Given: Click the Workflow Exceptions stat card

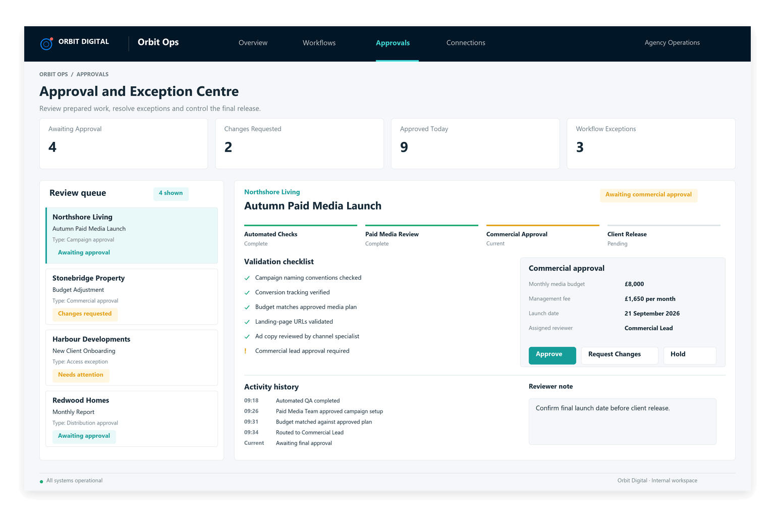Looking at the screenshot, I should (651, 143).
